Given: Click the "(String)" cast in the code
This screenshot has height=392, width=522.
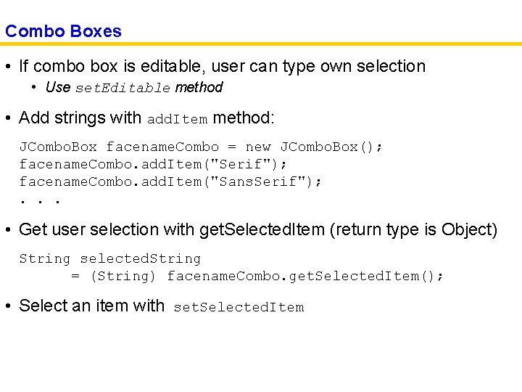Looking at the screenshot, I should tap(123, 277).
